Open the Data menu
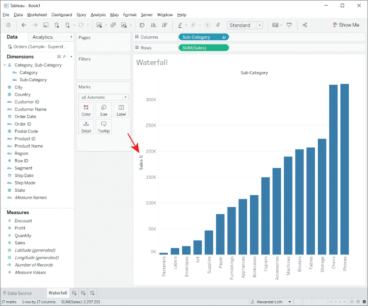Image resolution: width=368 pixels, height=306 pixels. coord(18,15)
